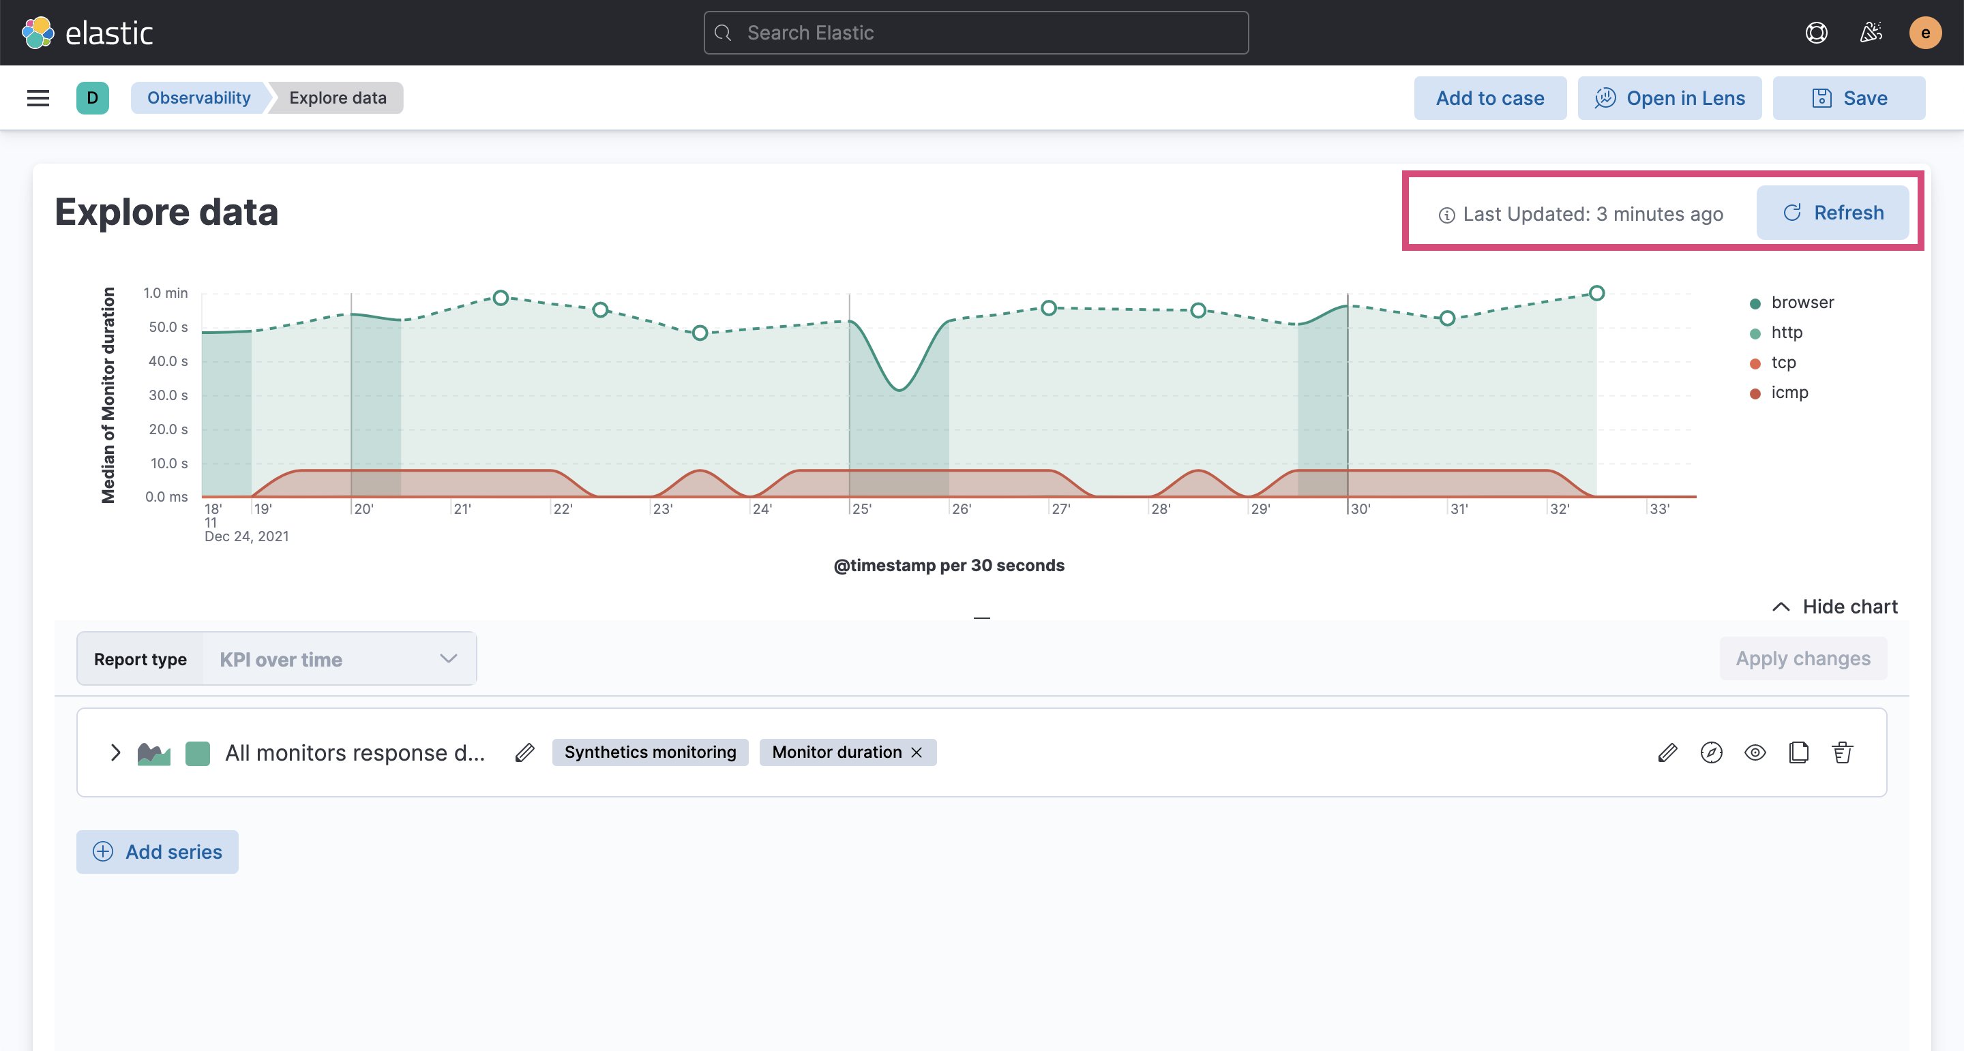Click series name All monitors response d...

click(x=355, y=753)
